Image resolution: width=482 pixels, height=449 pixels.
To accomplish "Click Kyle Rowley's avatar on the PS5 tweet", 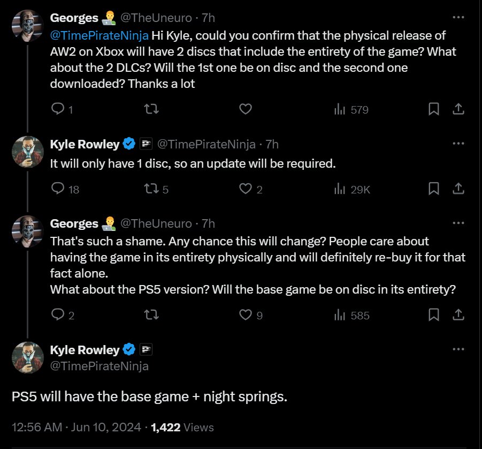I will point(27,357).
